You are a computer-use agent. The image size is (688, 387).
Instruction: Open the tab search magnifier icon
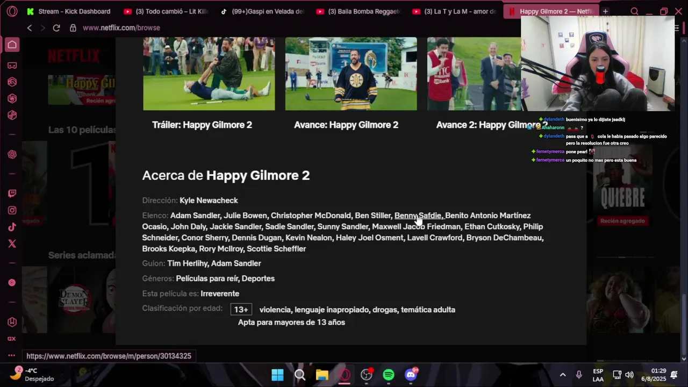pyautogui.click(x=634, y=11)
